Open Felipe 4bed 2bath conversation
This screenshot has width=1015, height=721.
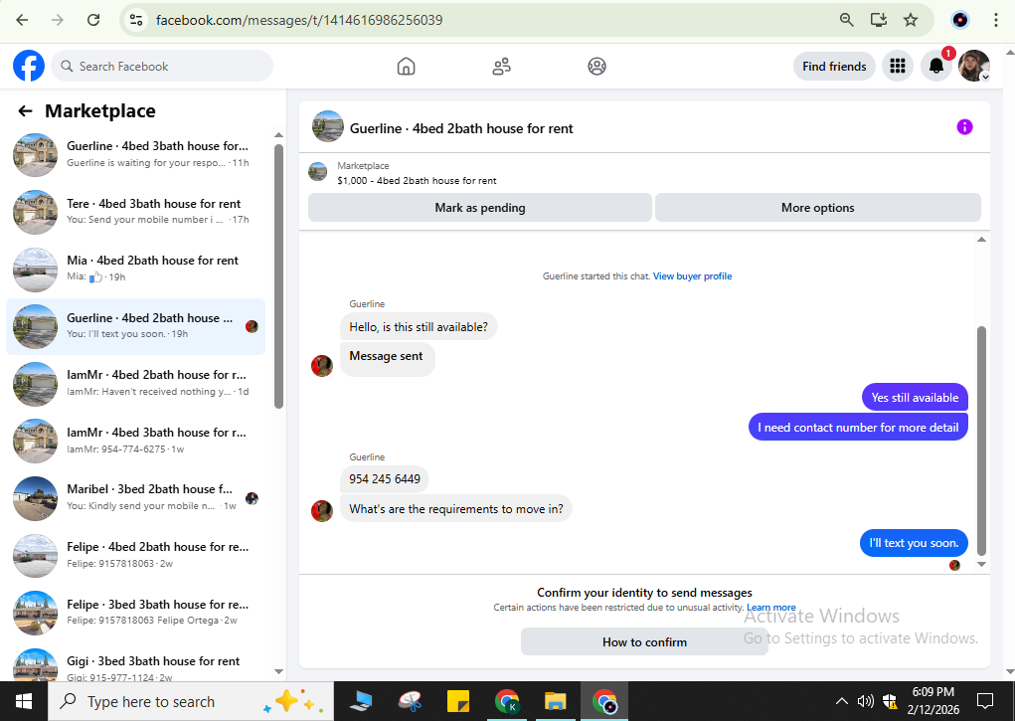click(x=136, y=556)
